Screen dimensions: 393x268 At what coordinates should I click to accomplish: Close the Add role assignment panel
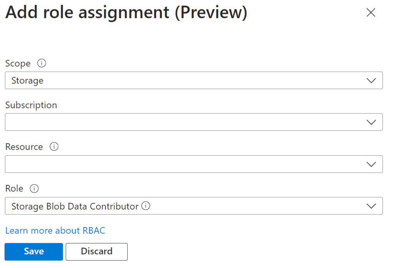pos(371,12)
